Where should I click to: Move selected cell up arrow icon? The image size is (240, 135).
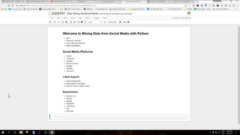click(x=71, y=22)
